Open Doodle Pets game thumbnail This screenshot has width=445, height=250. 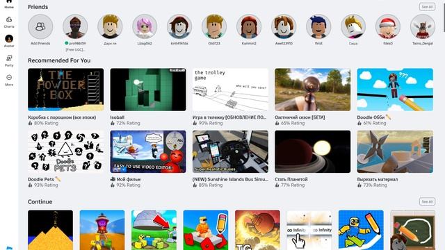pyautogui.click(x=66, y=151)
